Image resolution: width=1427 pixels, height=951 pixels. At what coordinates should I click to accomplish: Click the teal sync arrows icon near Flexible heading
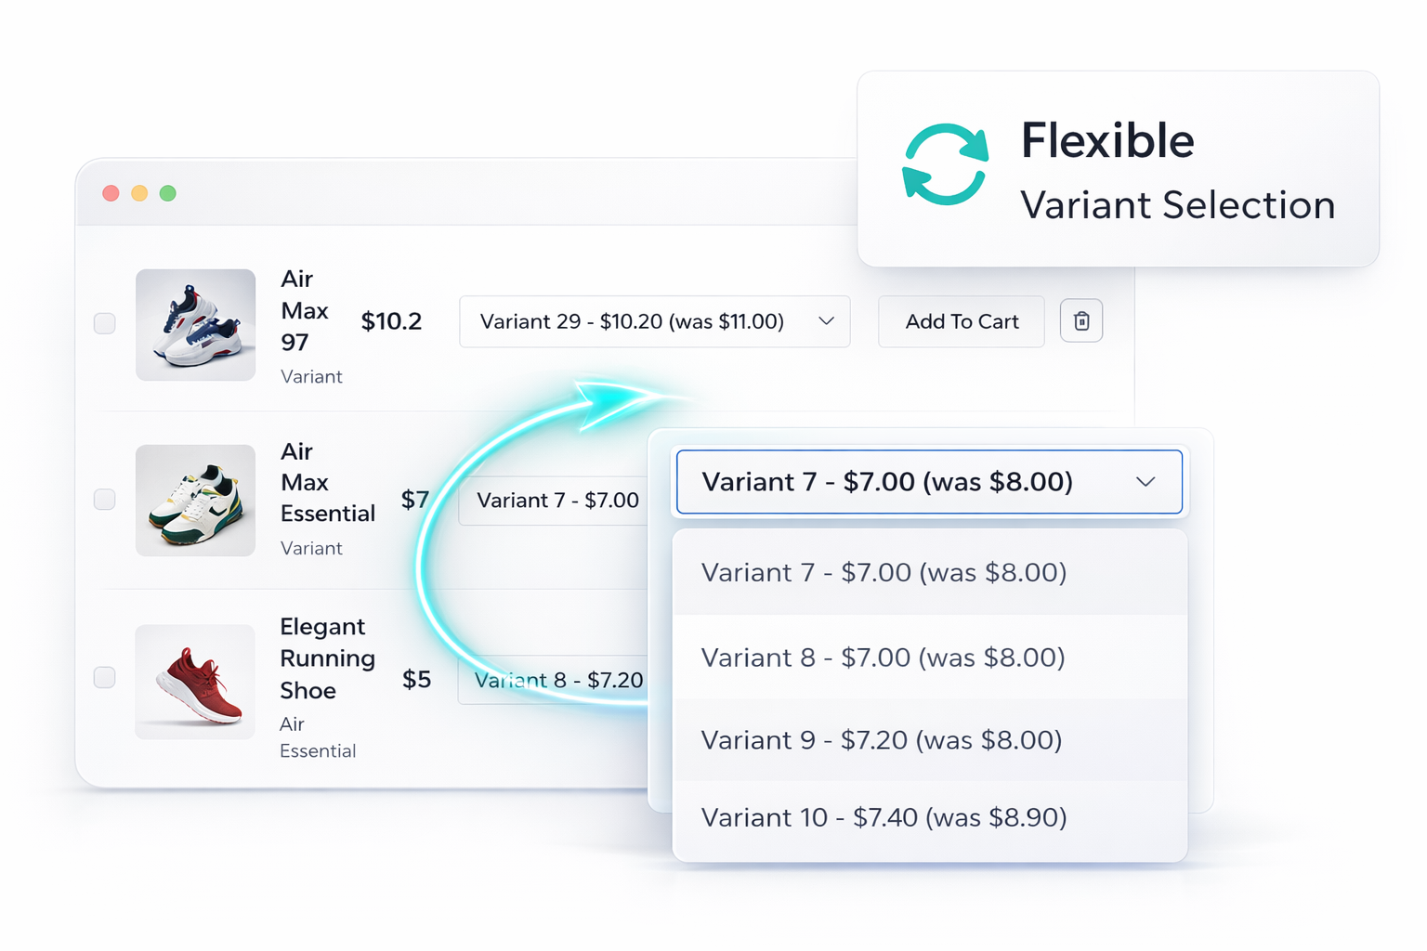[945, 163]
